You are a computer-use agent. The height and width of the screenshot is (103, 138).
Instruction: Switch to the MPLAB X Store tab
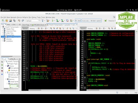click(x=39, y=25)
